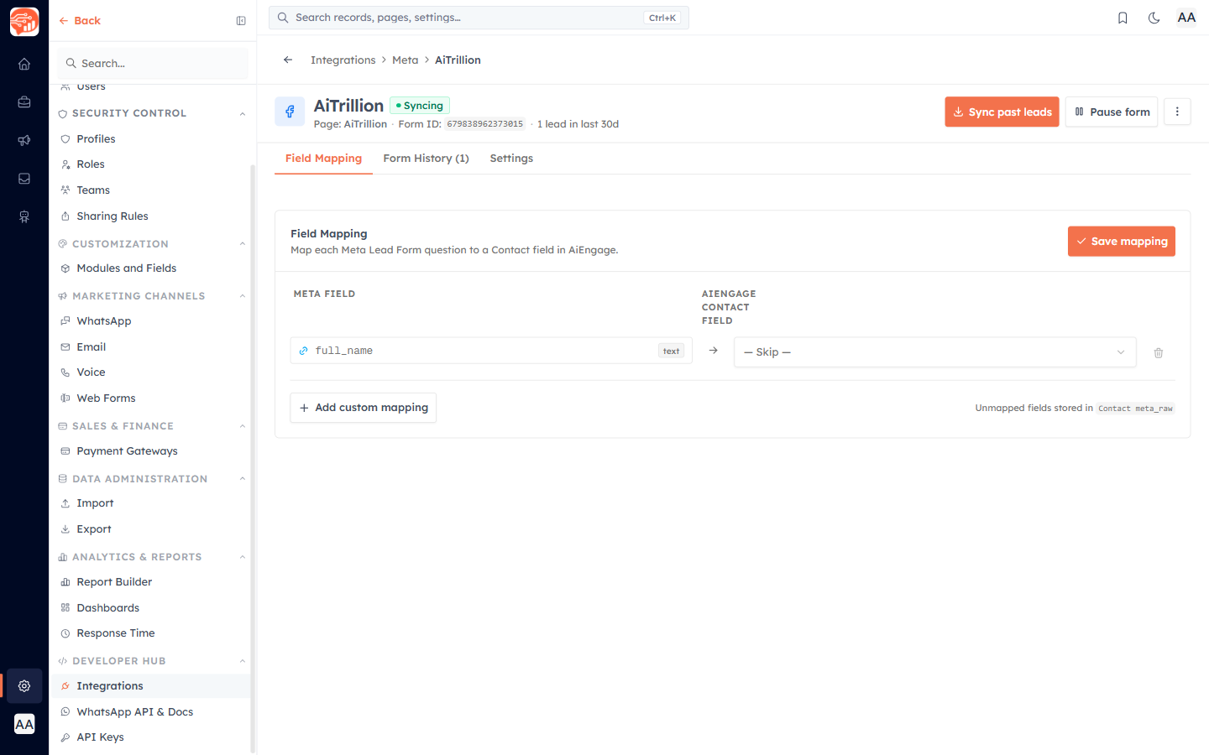
Task: Switch to the Settings tab
Action: [x=511, y=159]
